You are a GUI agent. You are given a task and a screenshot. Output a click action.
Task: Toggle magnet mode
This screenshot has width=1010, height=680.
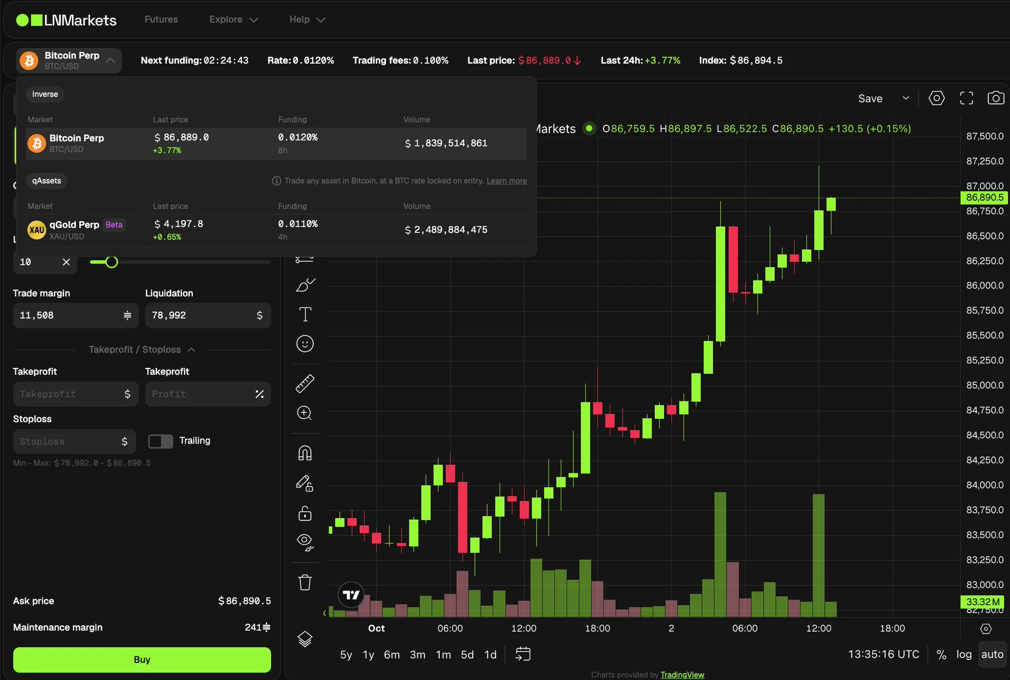tap(305, 453)
